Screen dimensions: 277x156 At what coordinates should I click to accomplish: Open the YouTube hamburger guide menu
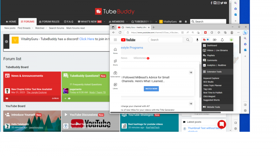(x=115, y=40)
